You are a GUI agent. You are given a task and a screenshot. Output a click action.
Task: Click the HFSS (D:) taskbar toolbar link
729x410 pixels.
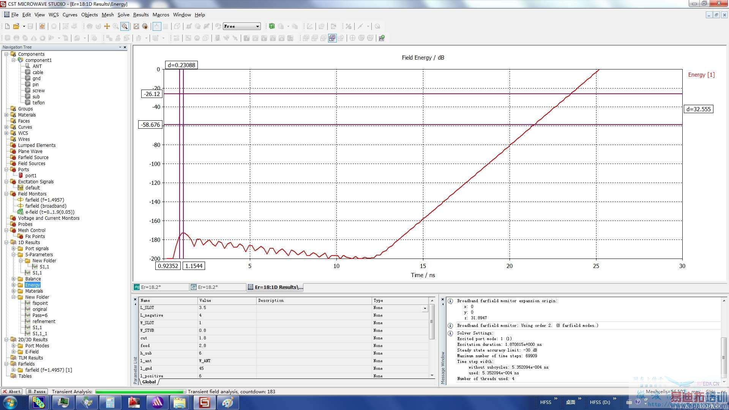pyautogui.click(x=600, y=402)
